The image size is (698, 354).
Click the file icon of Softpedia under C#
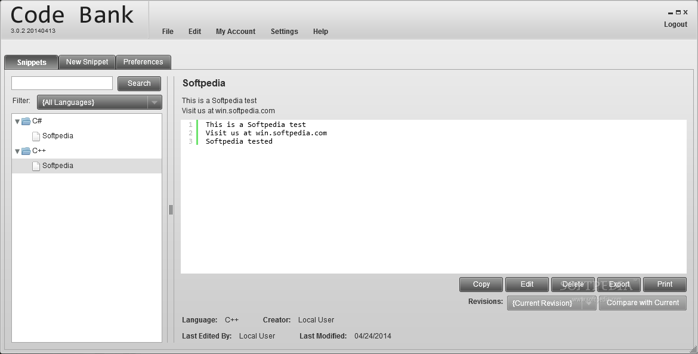point(36,136)
